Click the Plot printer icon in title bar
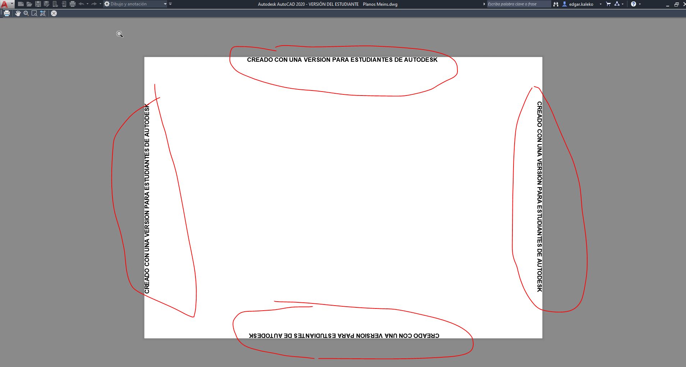Screen dimensions: 686x367 [72, 4]
